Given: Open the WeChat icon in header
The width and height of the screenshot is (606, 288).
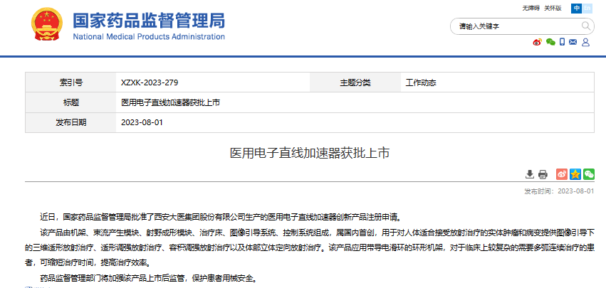Looking at the screenshot, I should (x=550, y=42).
